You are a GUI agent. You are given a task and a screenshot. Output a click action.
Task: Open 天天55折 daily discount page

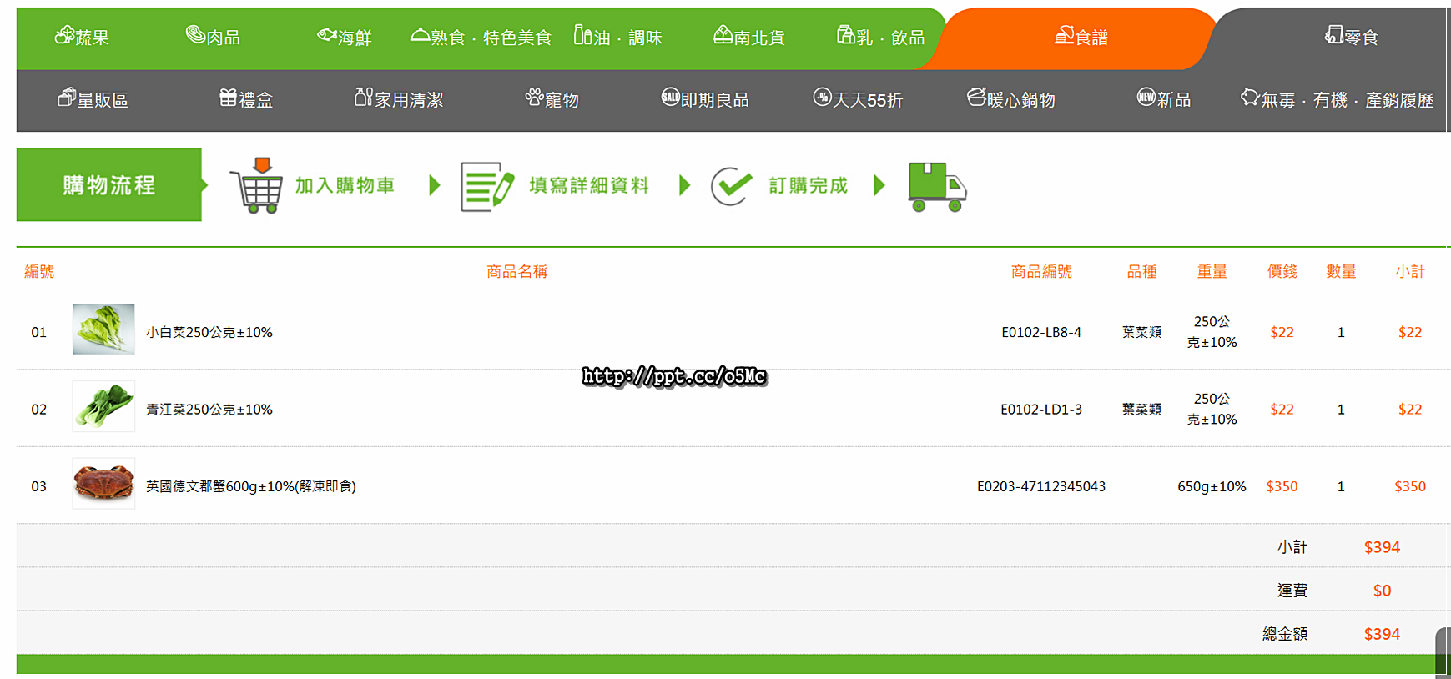pyautogui.click(x=858, y=99)
